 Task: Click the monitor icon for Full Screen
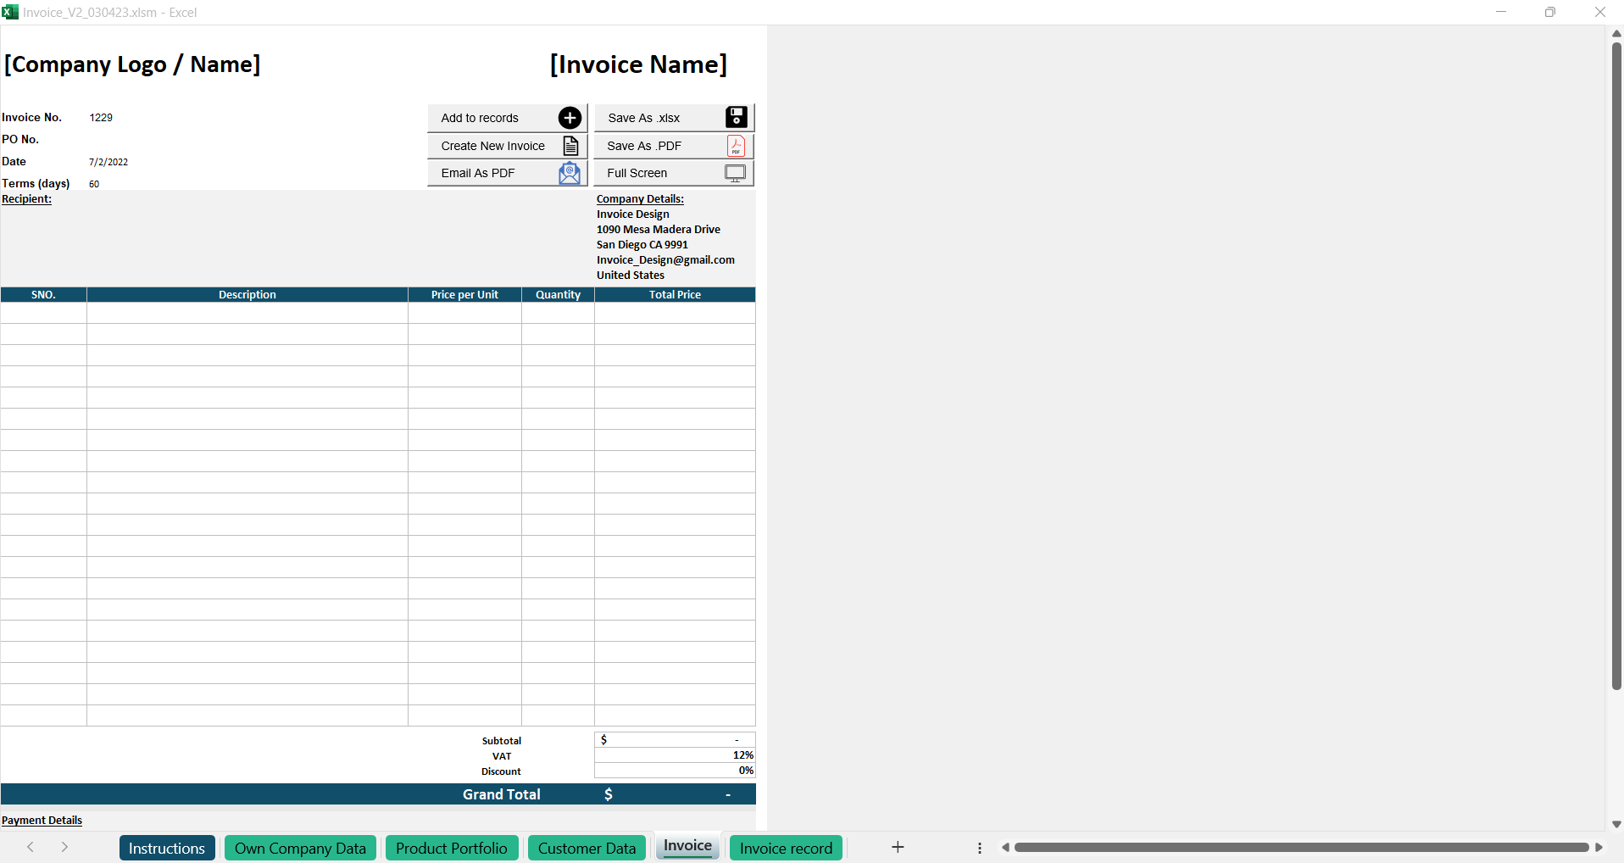[x=735, y=173]
